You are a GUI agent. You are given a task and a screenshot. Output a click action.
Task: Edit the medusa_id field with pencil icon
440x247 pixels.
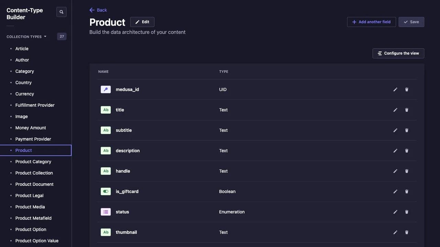395,89
